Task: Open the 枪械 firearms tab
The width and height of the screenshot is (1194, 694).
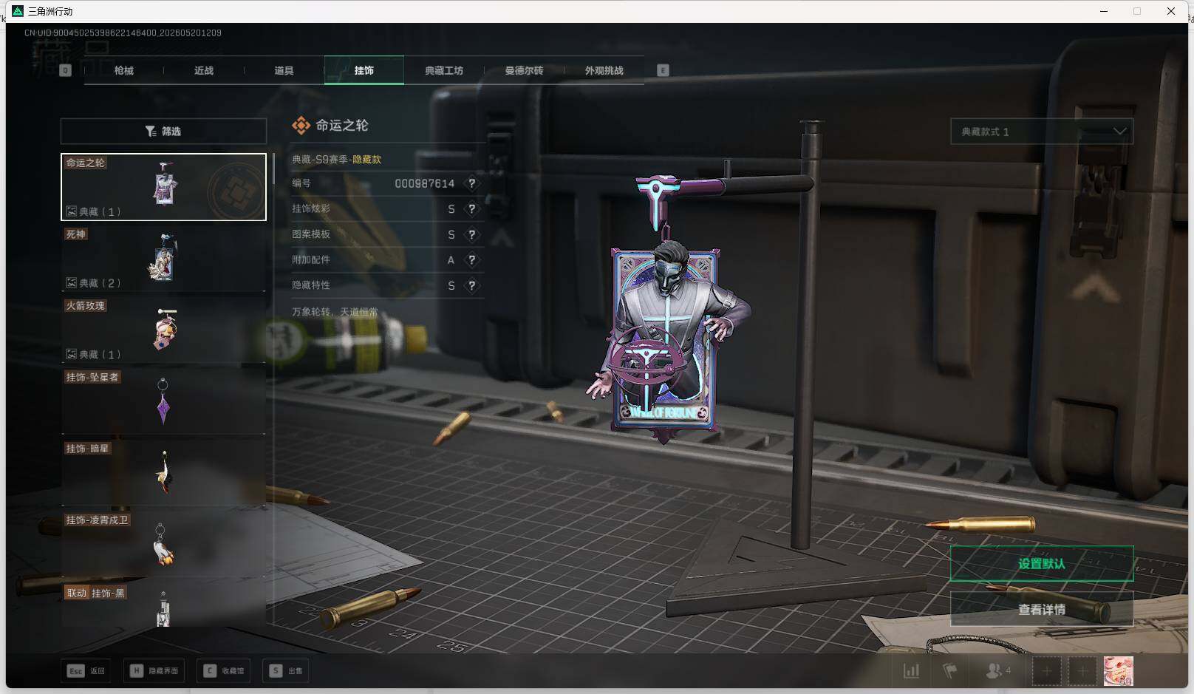Action: click(124, 70)
